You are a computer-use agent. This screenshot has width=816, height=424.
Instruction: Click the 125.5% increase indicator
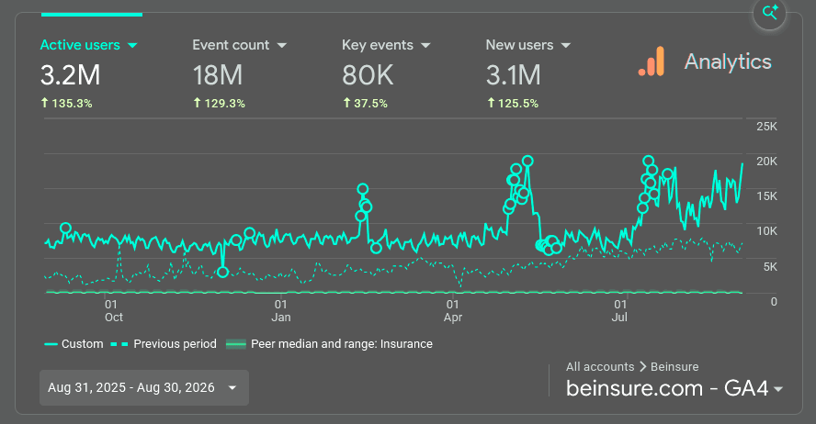click(x=513, y=104)
